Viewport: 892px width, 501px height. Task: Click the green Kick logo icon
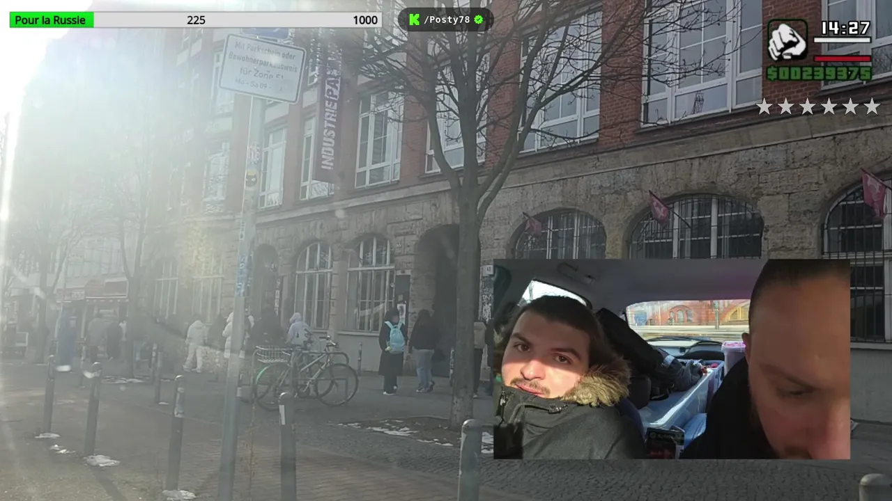[x=414, y=19]
